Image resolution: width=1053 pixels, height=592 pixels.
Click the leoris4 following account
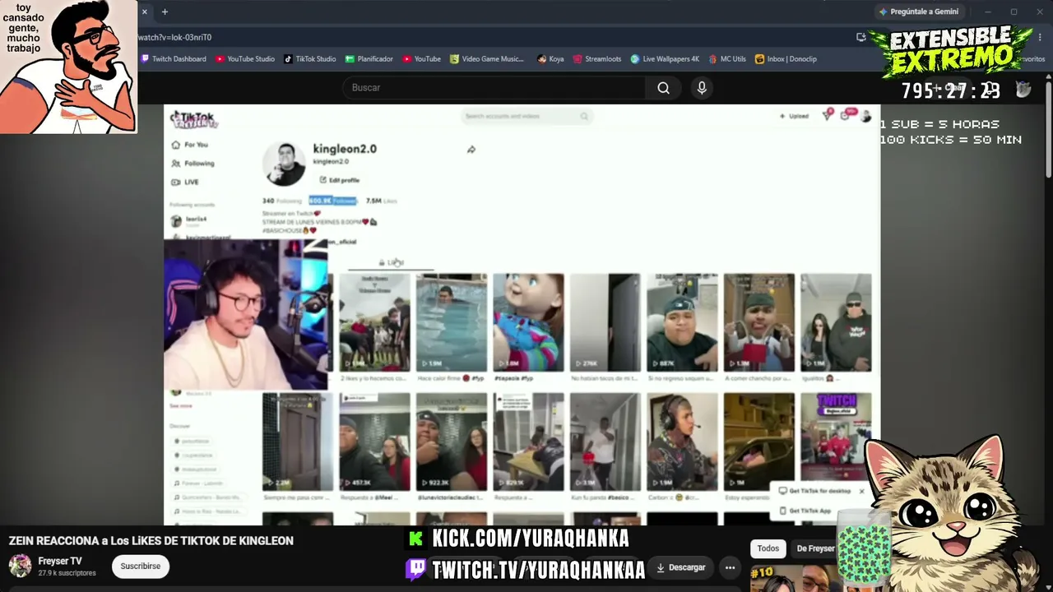[188, 220]
